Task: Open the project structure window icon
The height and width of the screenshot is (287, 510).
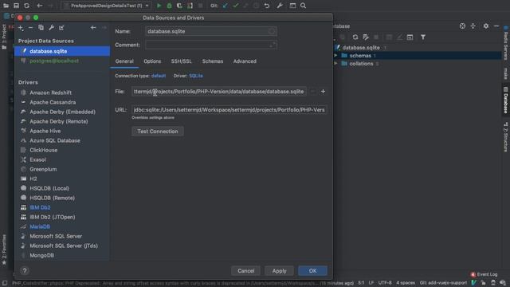Action: pyautogui.click(x=292, y=6)
